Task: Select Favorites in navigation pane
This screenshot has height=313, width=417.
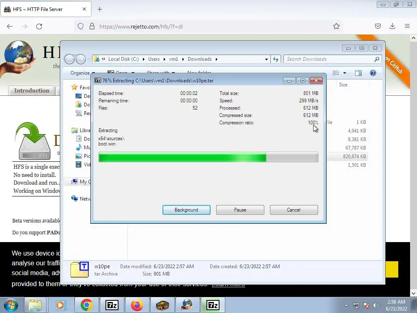Action: tap(81, 87)
